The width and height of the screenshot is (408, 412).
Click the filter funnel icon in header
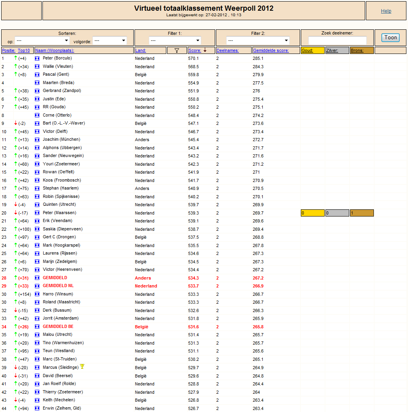coord(177,50)
